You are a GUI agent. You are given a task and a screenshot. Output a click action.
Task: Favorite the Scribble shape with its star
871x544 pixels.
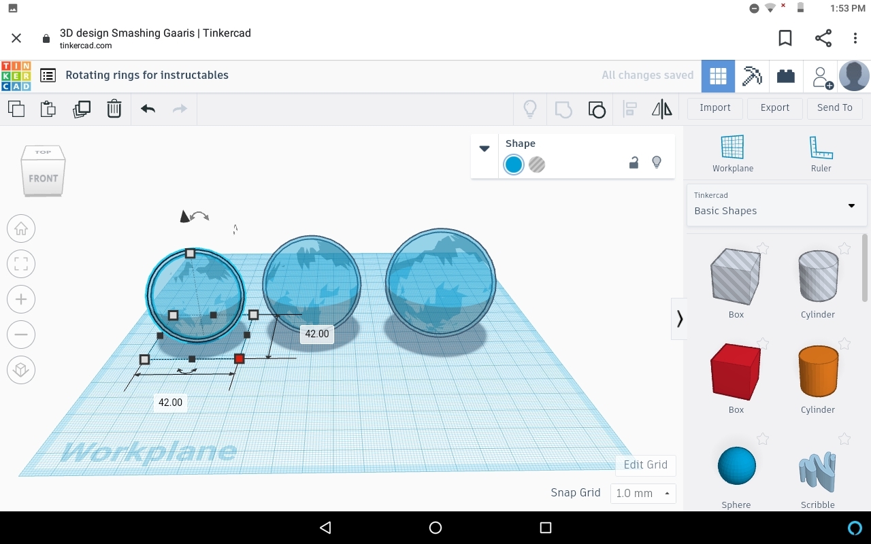point(844,439)
